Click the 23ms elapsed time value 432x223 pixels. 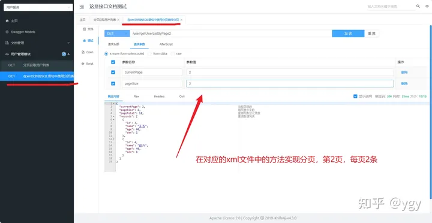click(406, 97)
